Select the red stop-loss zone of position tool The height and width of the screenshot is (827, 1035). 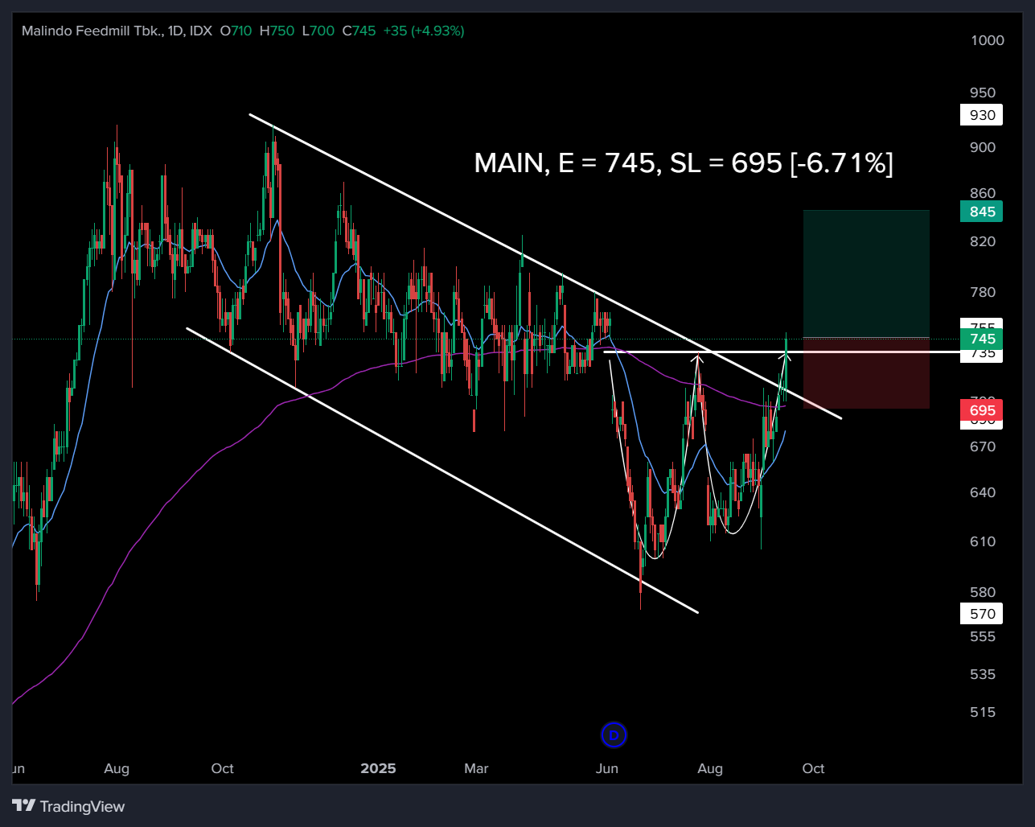pos(866,373)
